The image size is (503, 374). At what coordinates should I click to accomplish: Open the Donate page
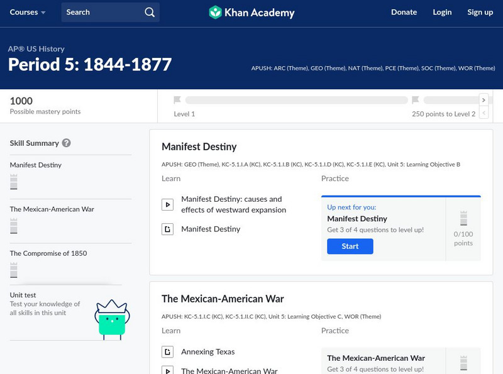tap(404, 12)
